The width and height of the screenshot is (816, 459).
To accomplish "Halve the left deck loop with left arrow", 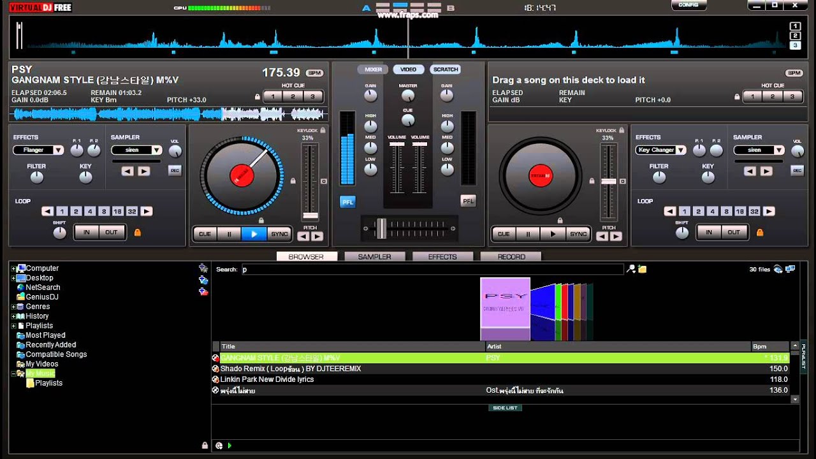I will pyautogui.click(x=48, y=212).
